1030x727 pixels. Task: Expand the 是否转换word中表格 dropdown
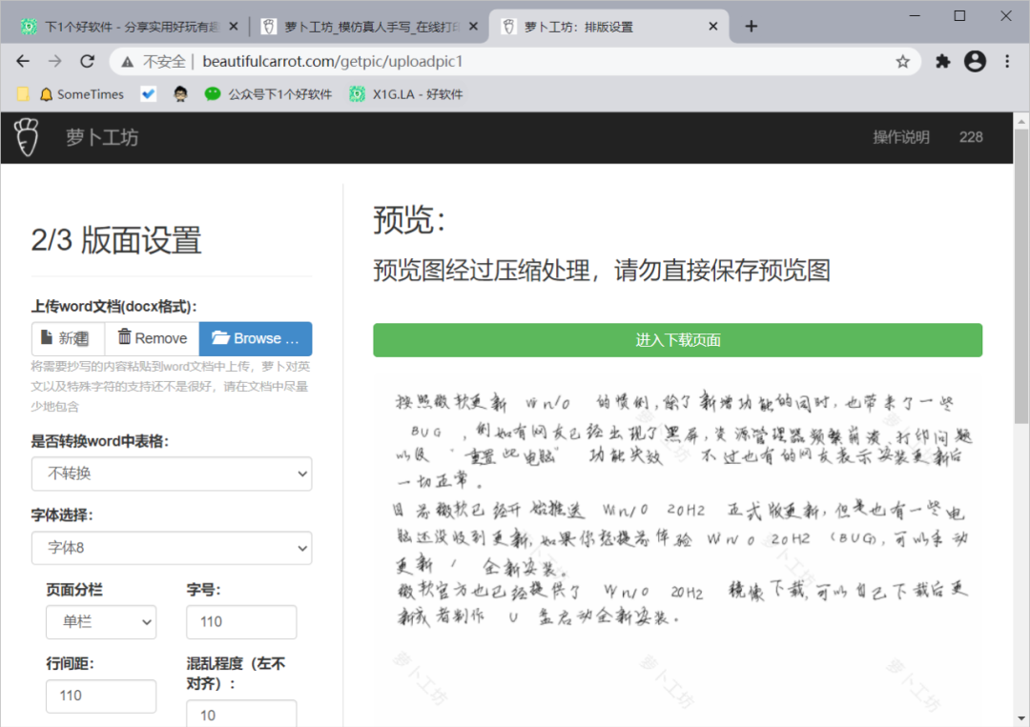click(x=172, y=474)
